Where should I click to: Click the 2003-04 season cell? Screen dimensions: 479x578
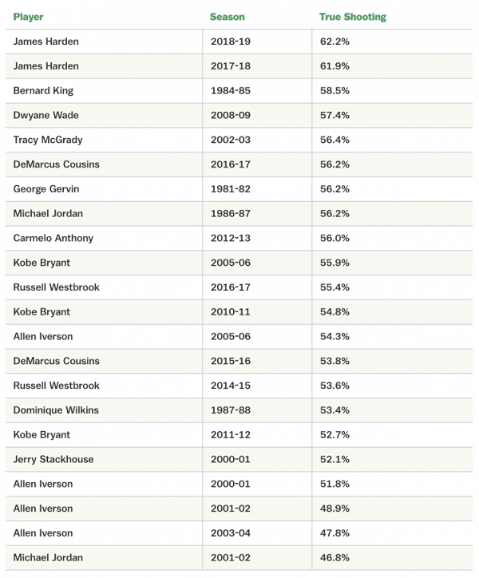tap(230, 533)
